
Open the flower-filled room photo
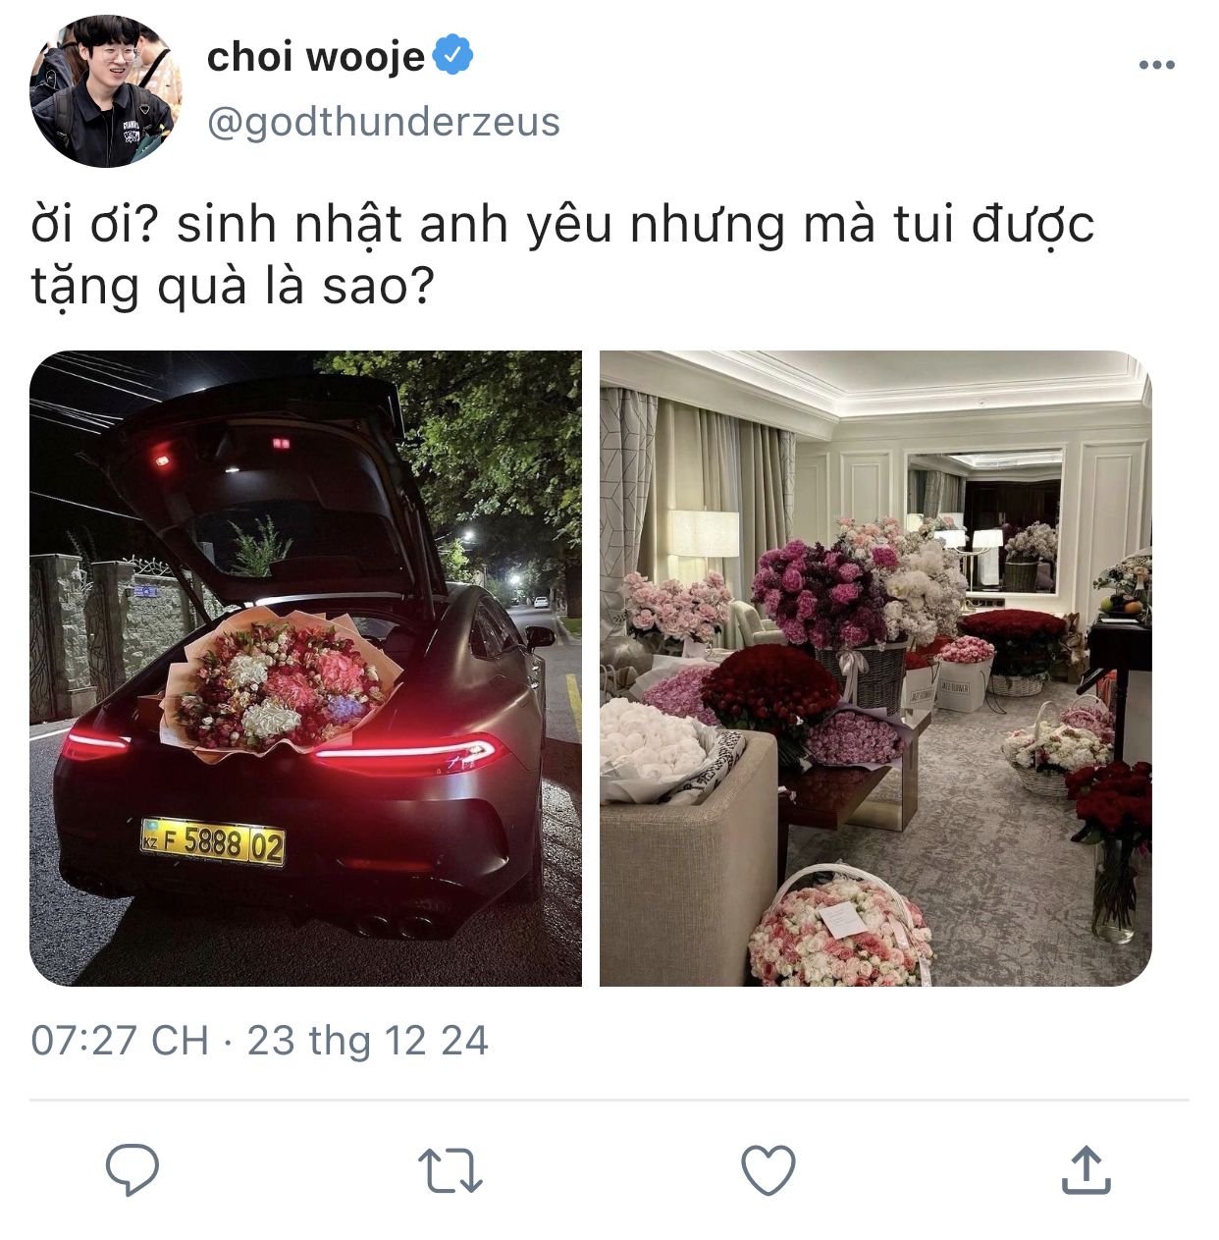point(875,669)
